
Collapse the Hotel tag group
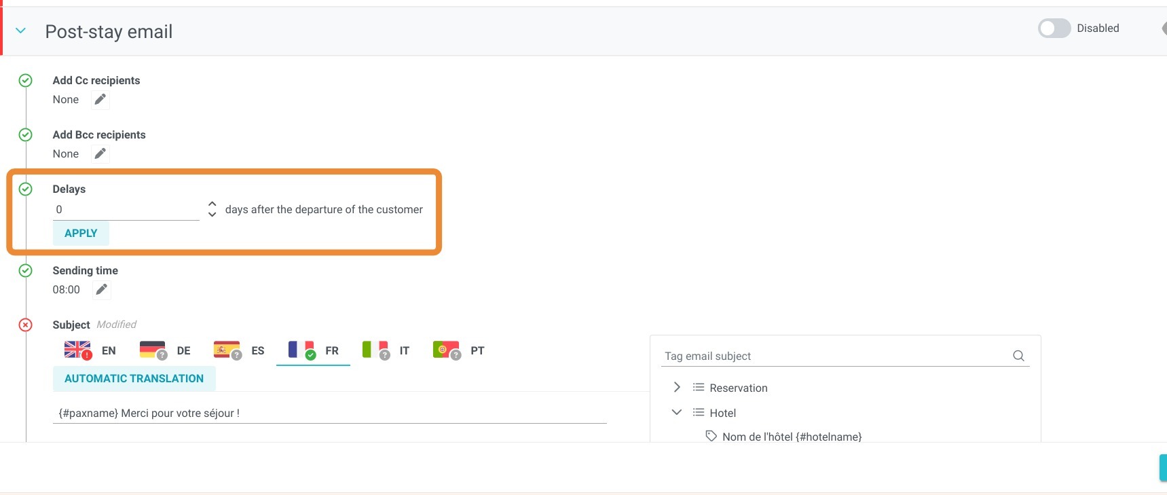point(676,412)
